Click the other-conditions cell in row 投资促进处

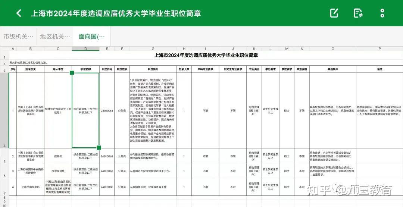[332, 171]
